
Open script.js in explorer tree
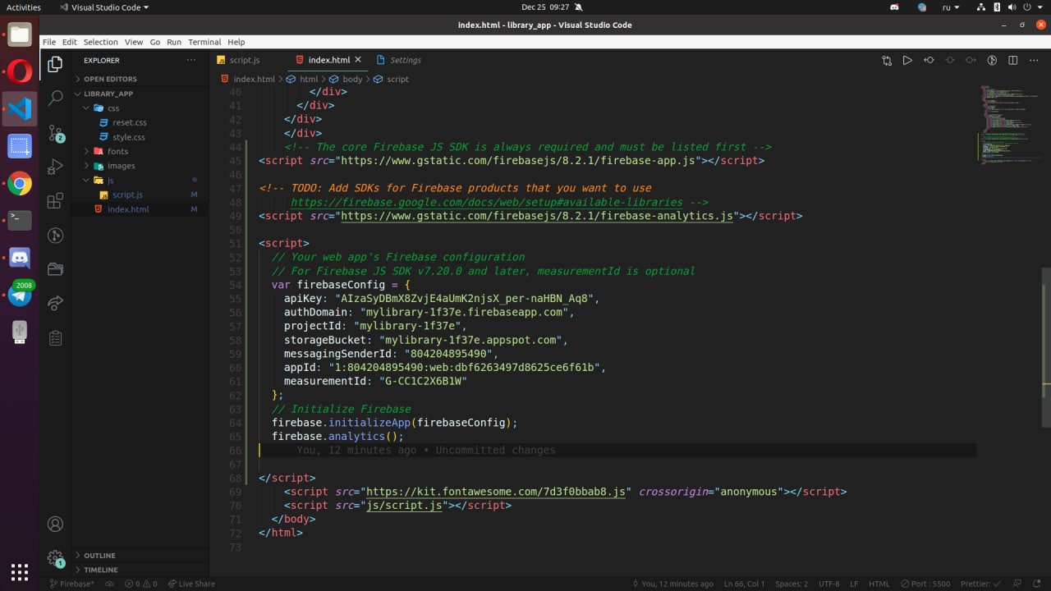pos(140,195)
